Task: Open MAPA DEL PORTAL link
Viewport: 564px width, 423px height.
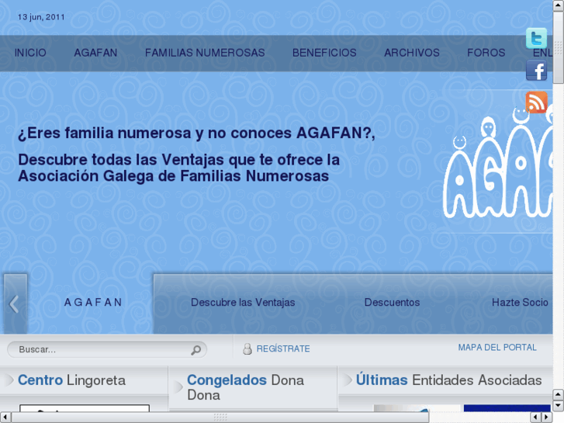Action: 497,348
